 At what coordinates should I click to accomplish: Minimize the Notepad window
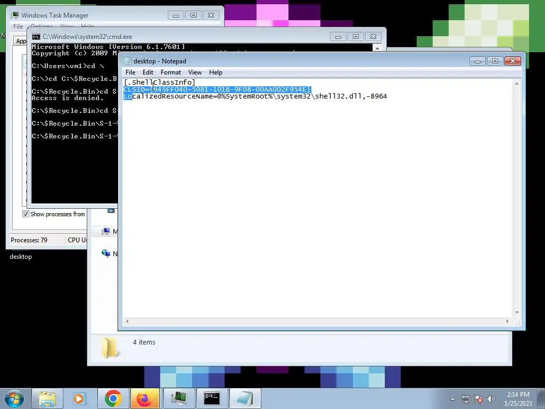click(x=477, y=61)
